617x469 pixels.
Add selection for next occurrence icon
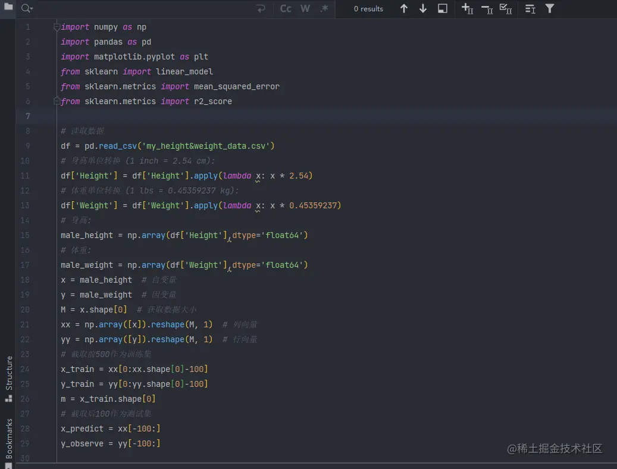[x=467, y=9]
